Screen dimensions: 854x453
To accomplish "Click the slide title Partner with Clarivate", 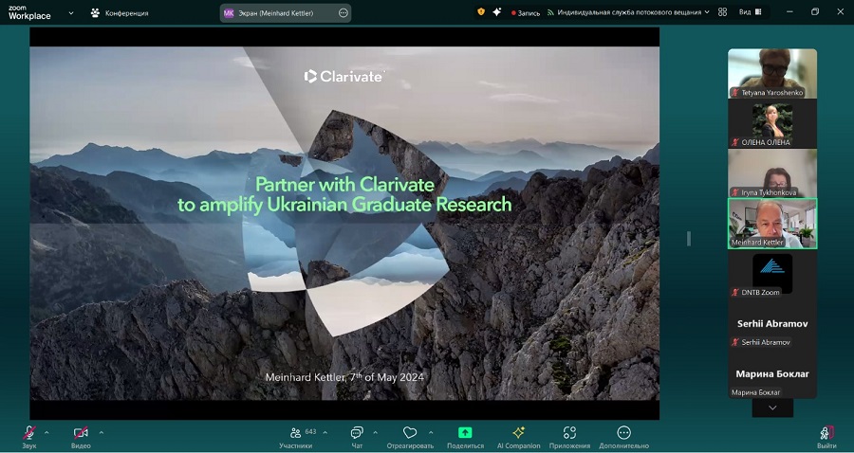I will click(344, 185).
